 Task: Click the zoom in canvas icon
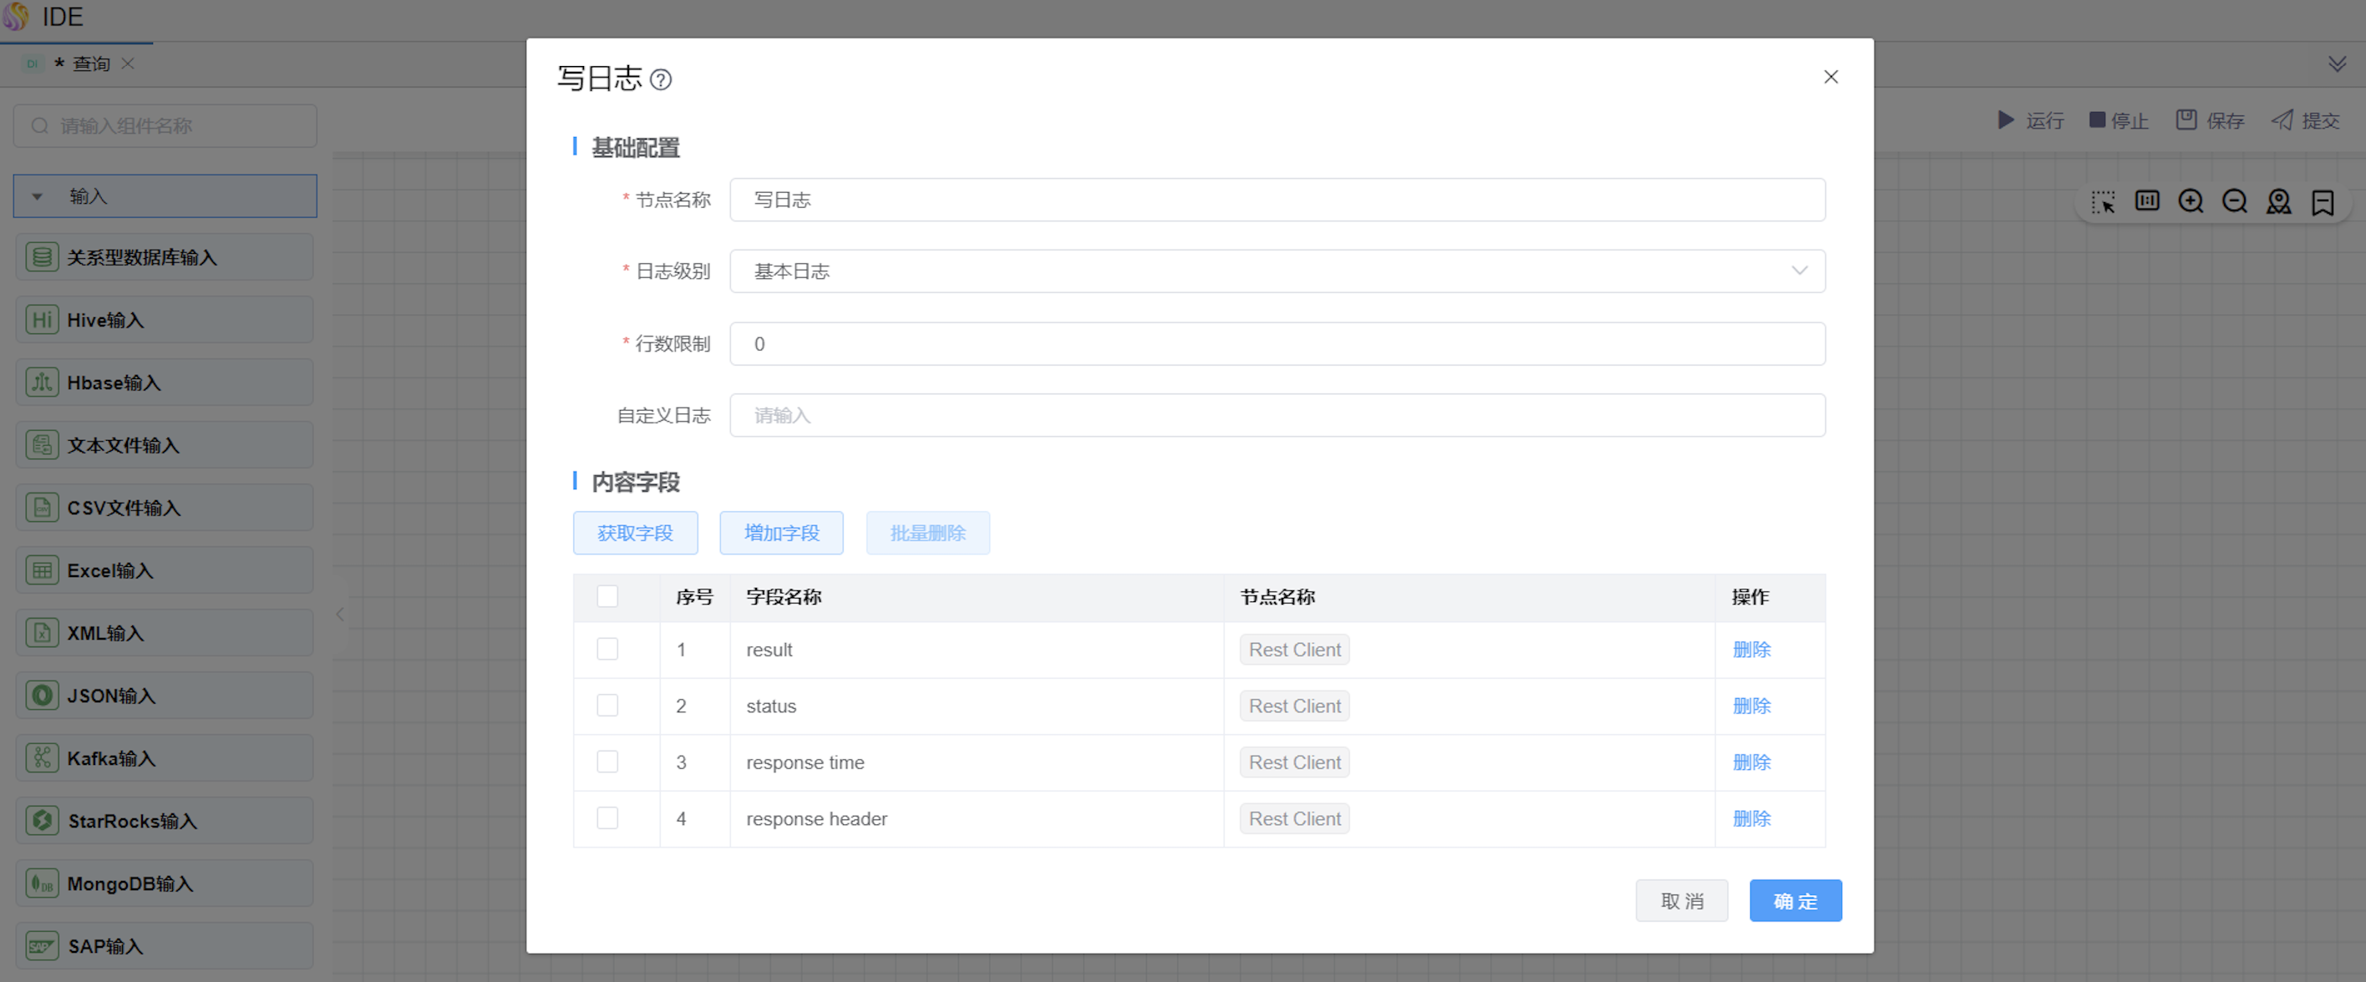tap(2191, 201)
